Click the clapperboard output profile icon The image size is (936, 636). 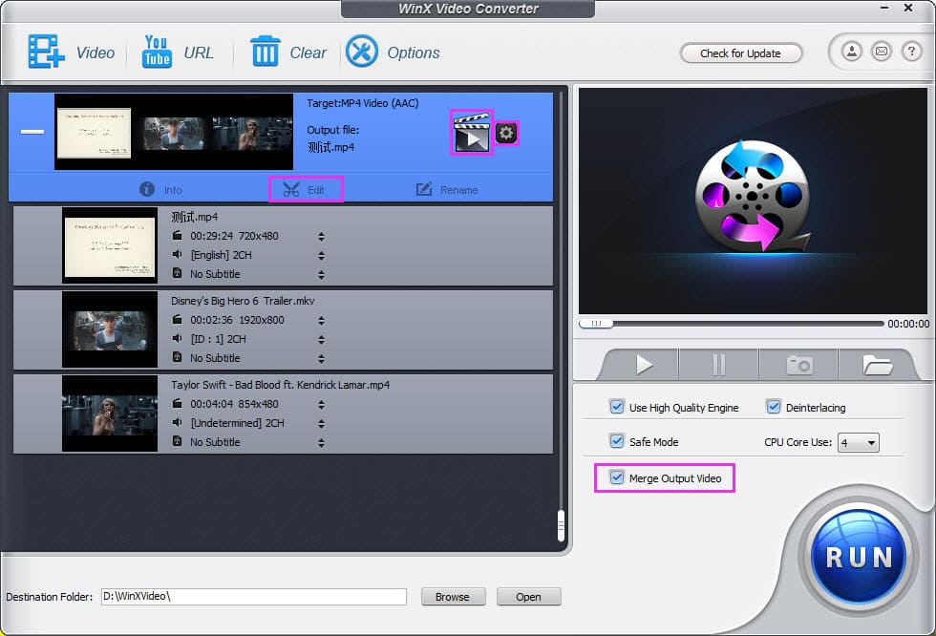[472, 133]
